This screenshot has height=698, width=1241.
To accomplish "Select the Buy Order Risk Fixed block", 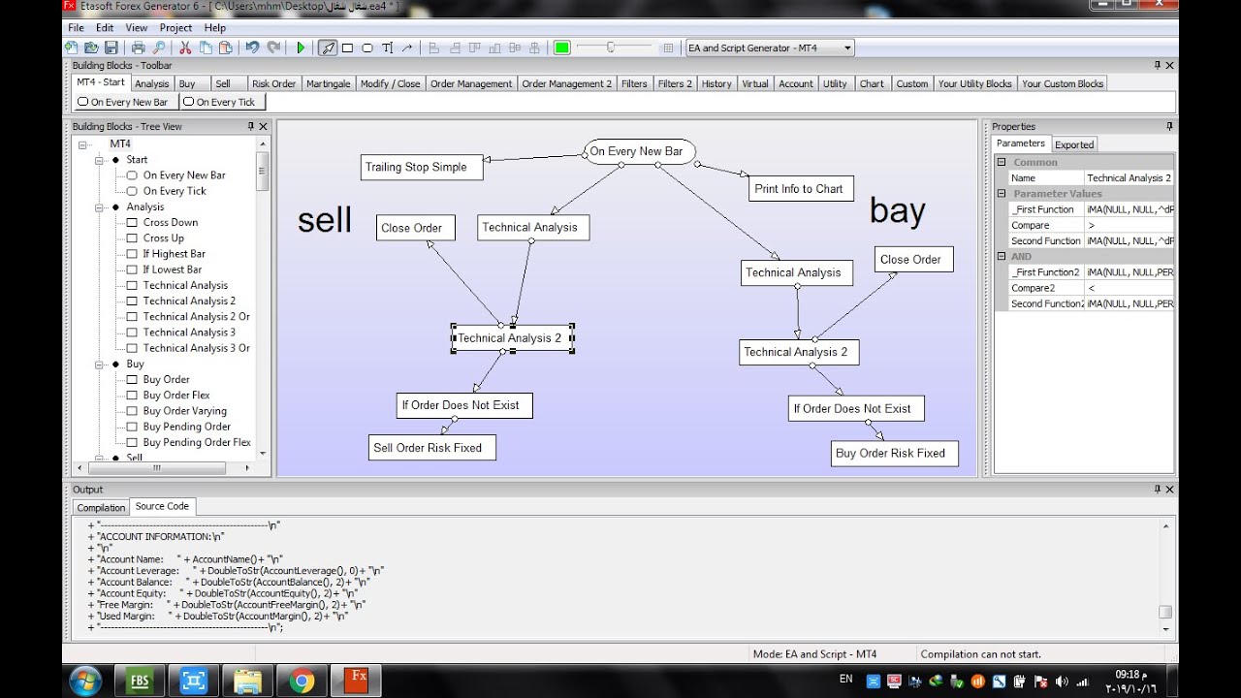I will 895,453.
